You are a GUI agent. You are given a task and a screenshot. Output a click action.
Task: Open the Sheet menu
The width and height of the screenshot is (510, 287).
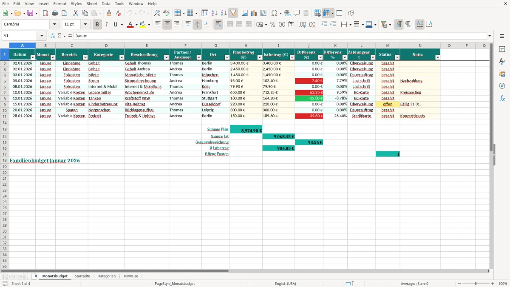pyautogui.click(x=92, y=3)
